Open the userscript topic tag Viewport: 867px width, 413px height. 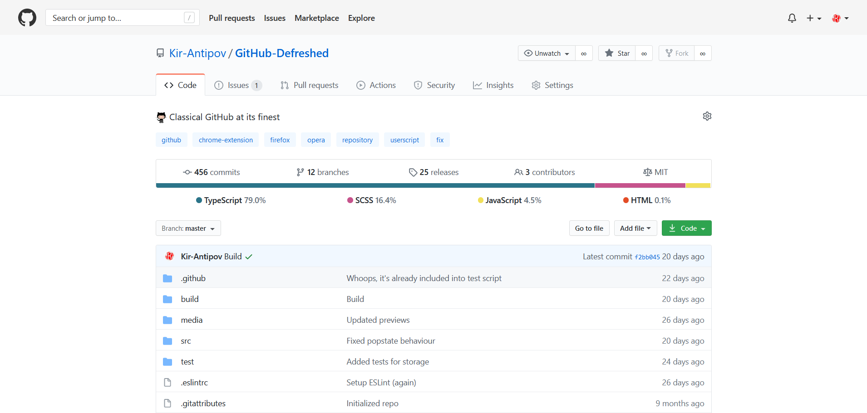click(x=405, y=140)
